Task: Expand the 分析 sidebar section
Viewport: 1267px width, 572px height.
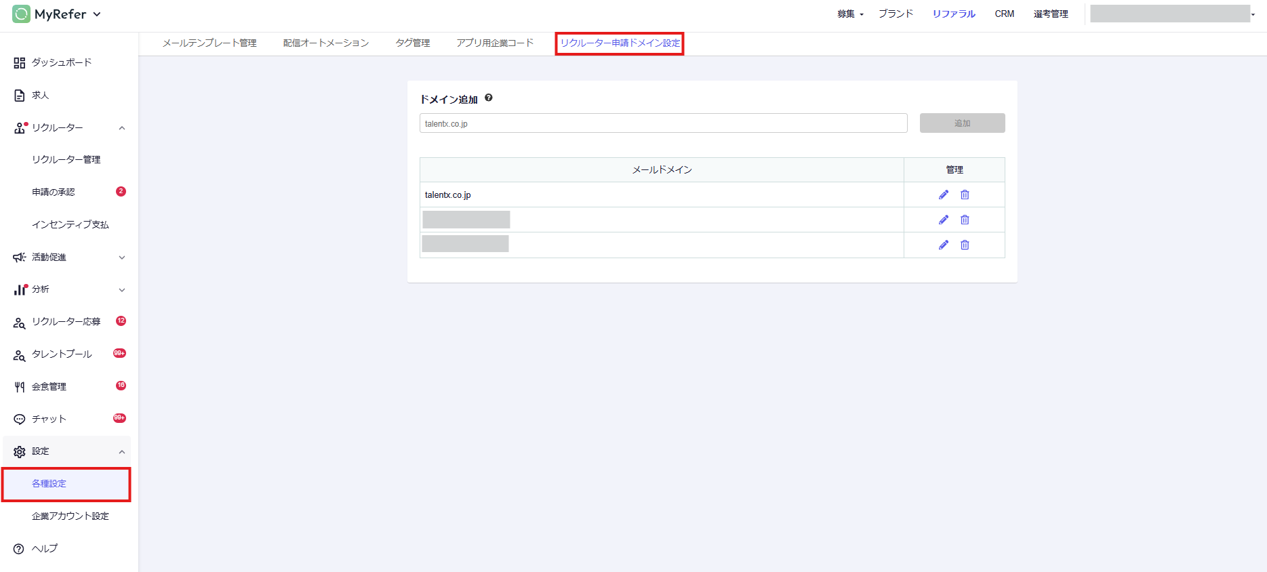Action: coord(122,290)
